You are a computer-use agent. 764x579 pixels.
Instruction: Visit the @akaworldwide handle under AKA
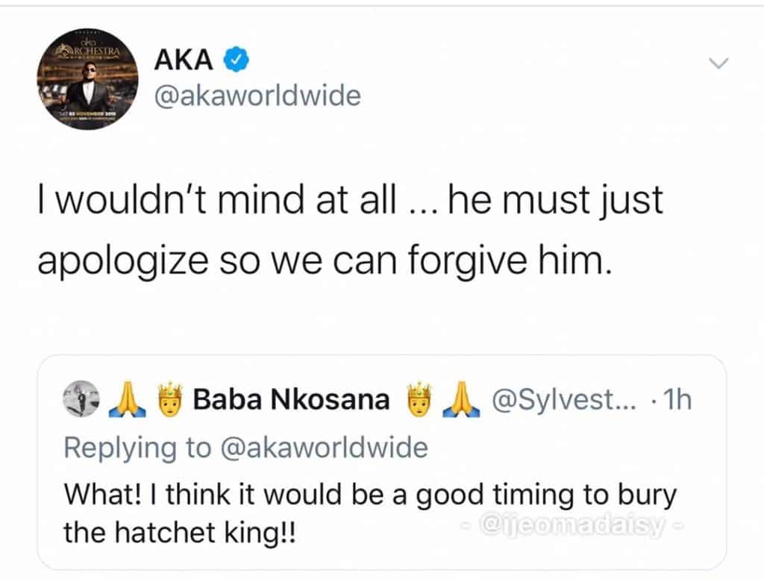(x=257, y=95)
